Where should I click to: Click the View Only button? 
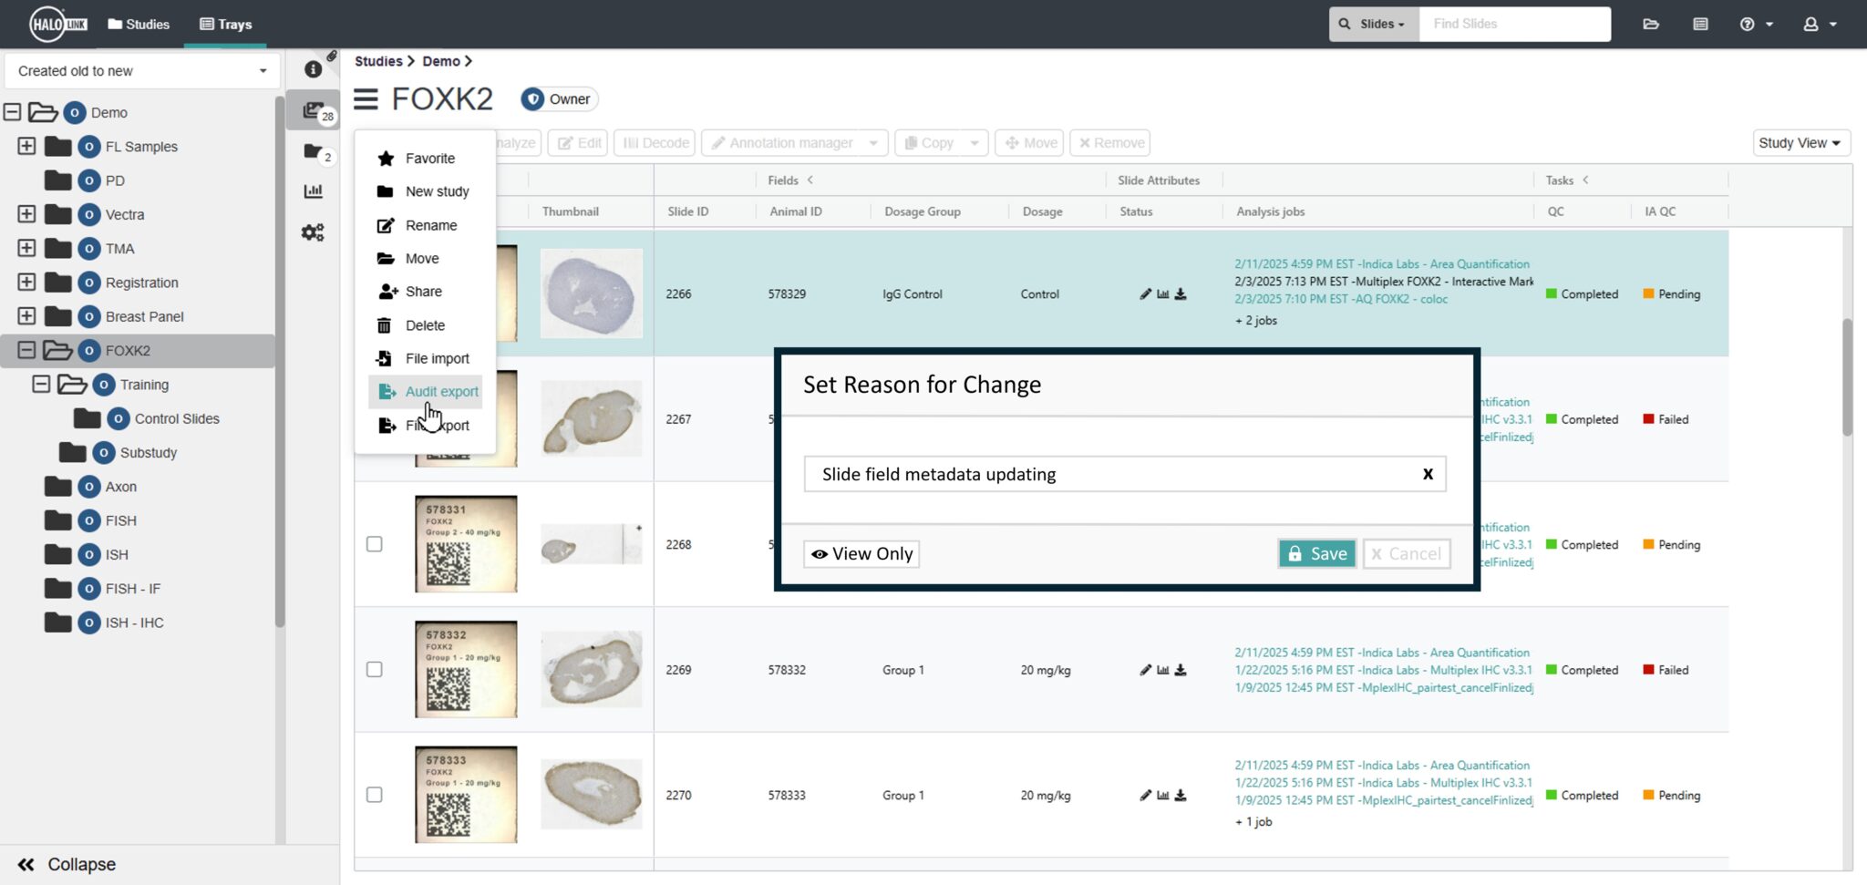[x=861, y=553]
